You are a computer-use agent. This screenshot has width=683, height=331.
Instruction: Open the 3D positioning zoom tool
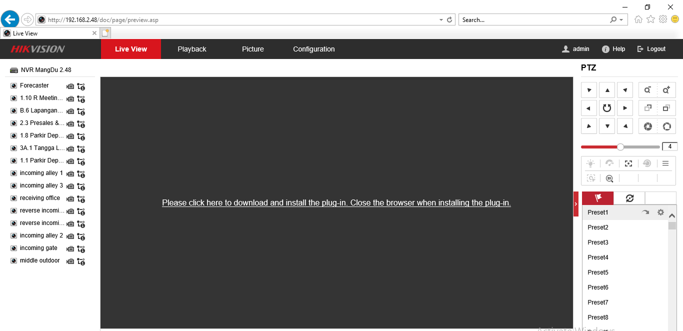click(x=609, y=178)
